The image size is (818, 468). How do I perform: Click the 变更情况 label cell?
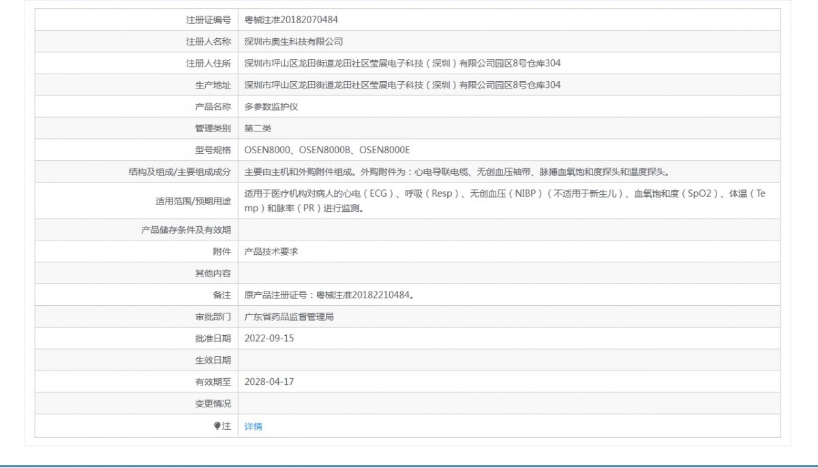click(x=136, y=404)
